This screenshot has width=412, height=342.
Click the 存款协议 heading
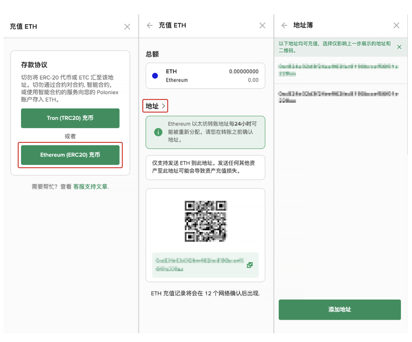pyautogui.click(x=34, y=65)
